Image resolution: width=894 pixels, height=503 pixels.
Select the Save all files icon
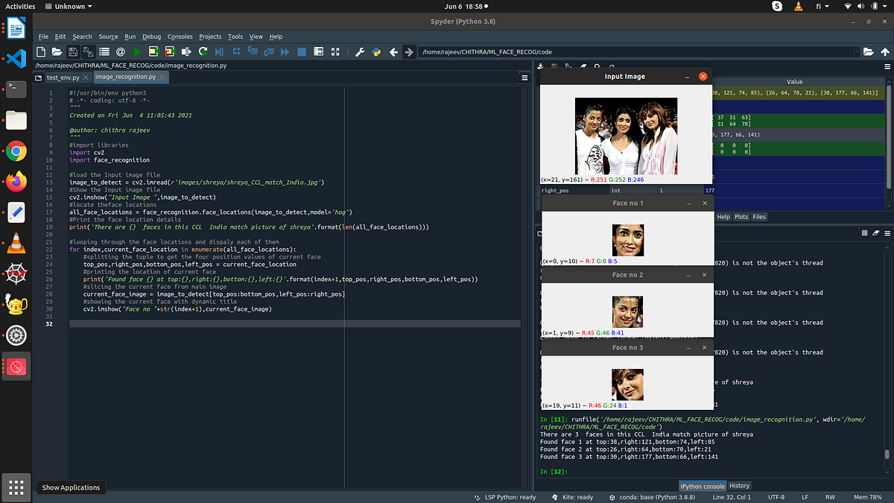(89, 51)
